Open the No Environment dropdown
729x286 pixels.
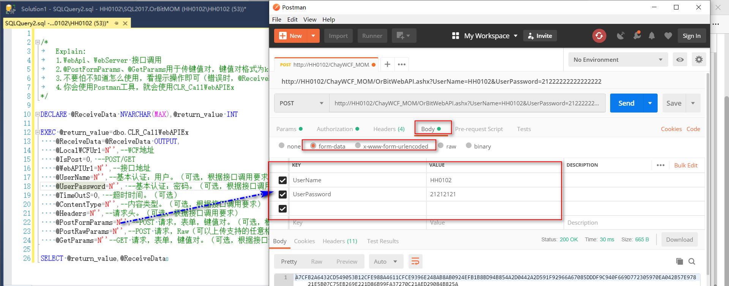pyautogui.click(x=618, y=60)
